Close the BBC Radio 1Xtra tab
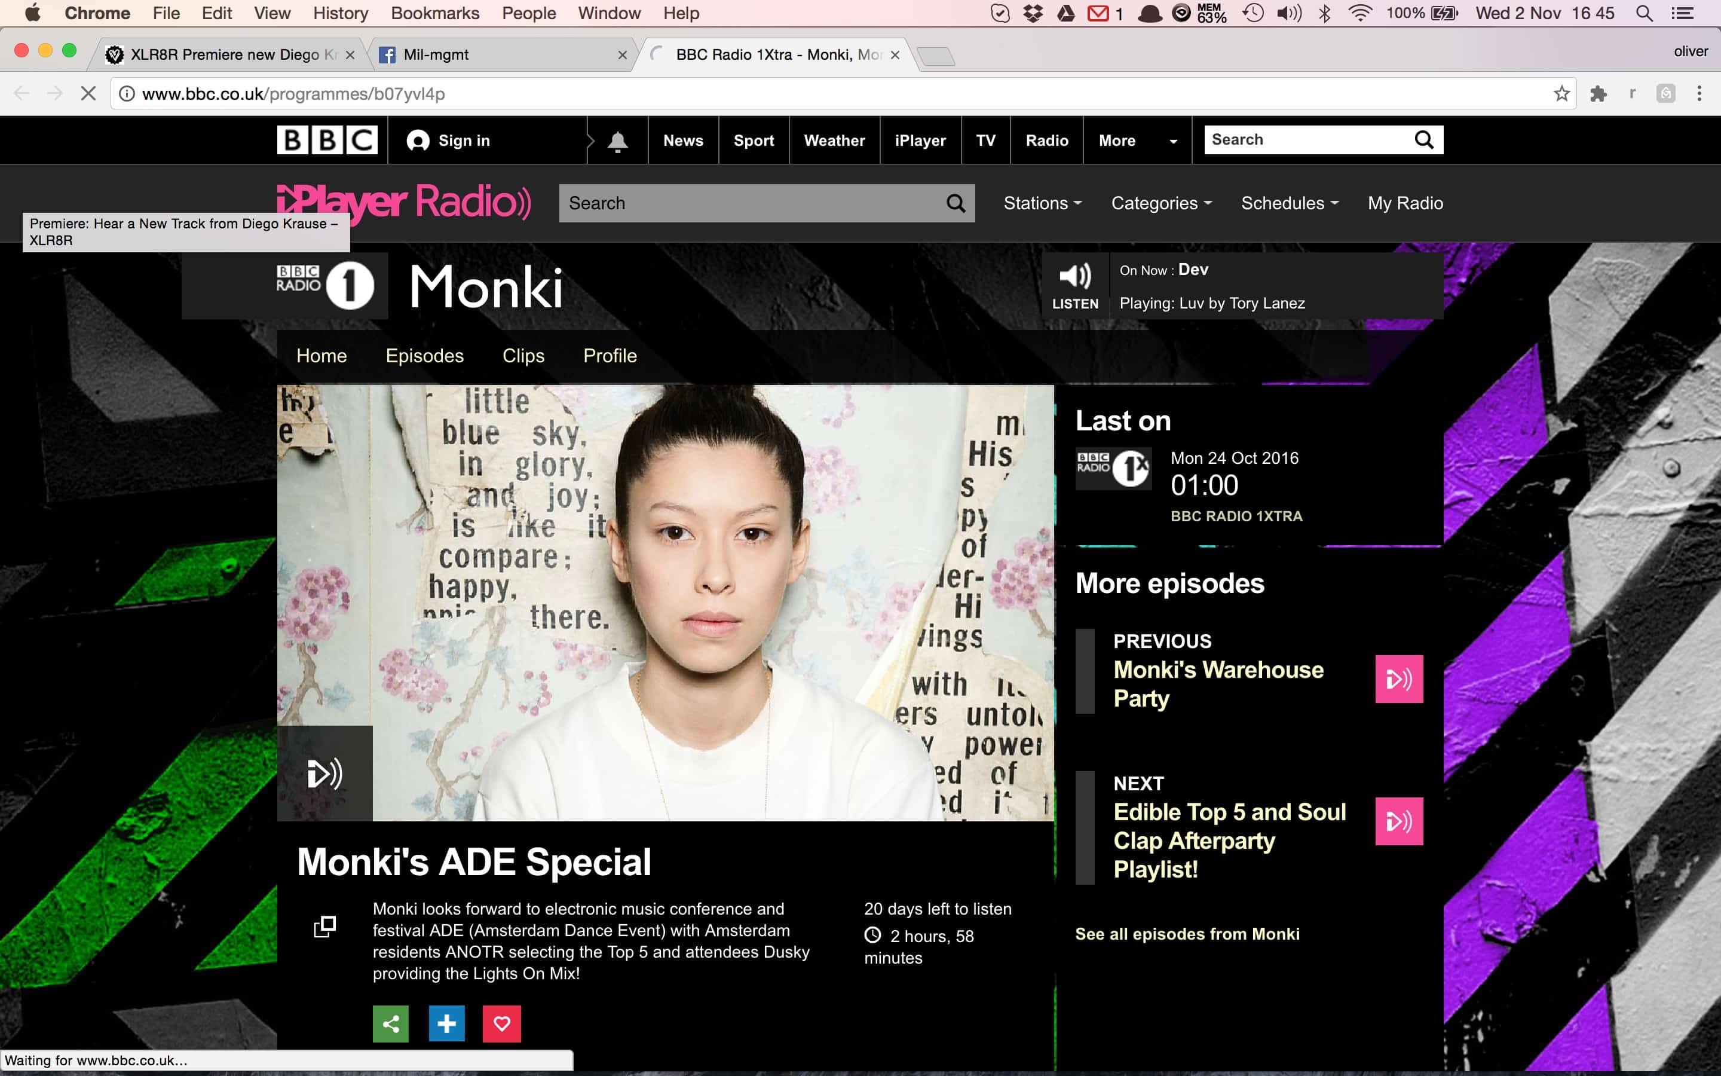This screenshot has height=1076, width=1721. pyautogui.click(x=895, y=55)
